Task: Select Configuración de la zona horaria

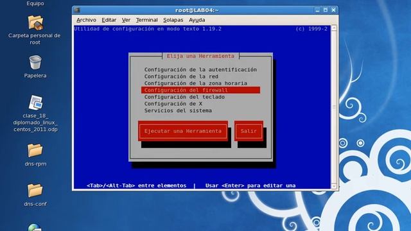Action: click(x=195, y=83)
